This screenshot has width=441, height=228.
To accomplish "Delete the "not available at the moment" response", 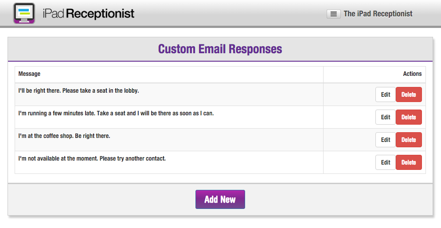I will [x=409, y=162].
